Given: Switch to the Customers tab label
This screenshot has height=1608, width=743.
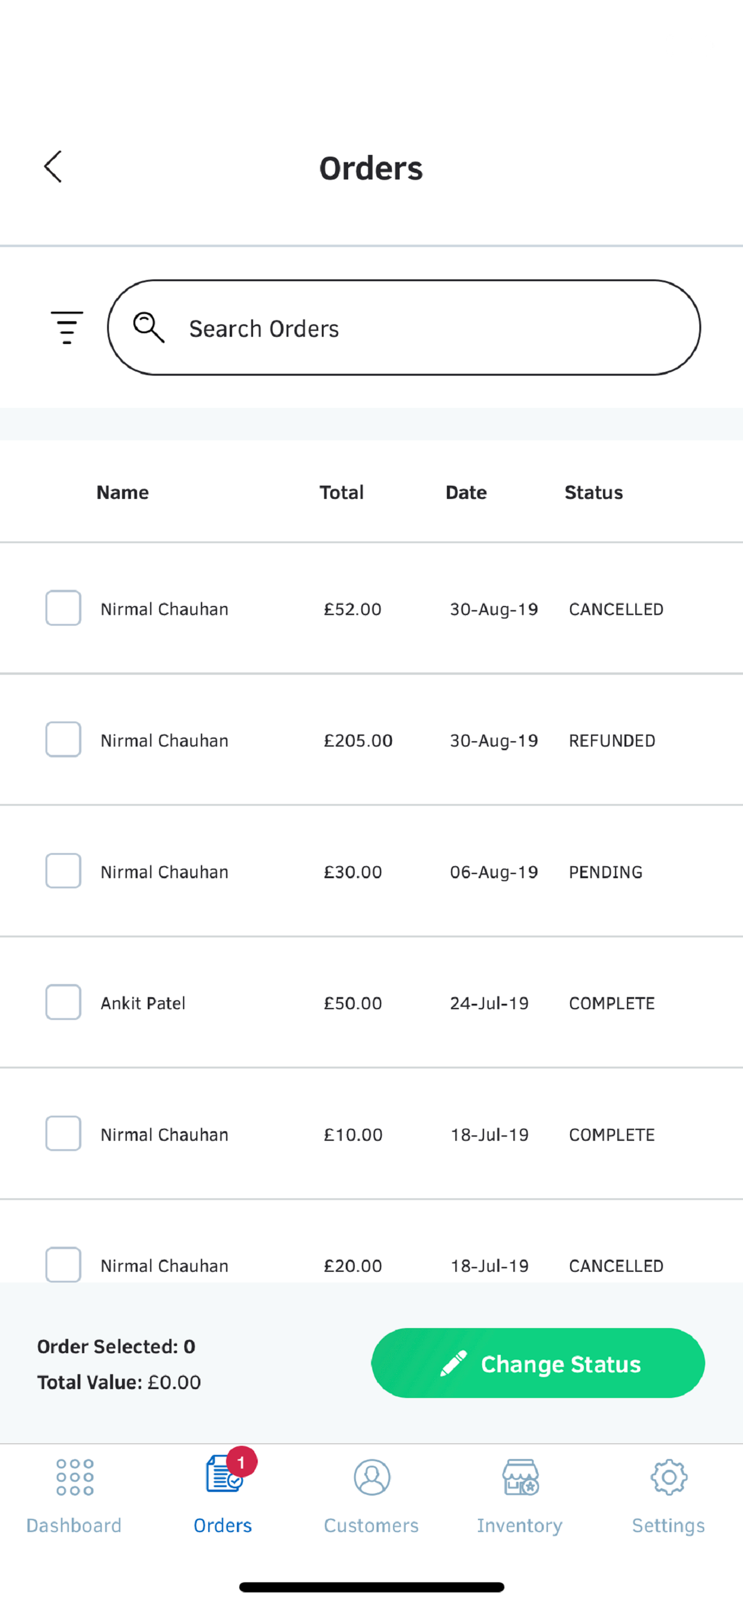Looking at the screenshot, I should tap(371, 1525).
